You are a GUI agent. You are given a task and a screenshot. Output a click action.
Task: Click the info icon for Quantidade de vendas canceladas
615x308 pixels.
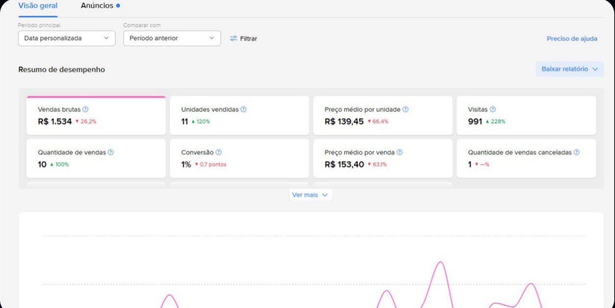[576, 152]
